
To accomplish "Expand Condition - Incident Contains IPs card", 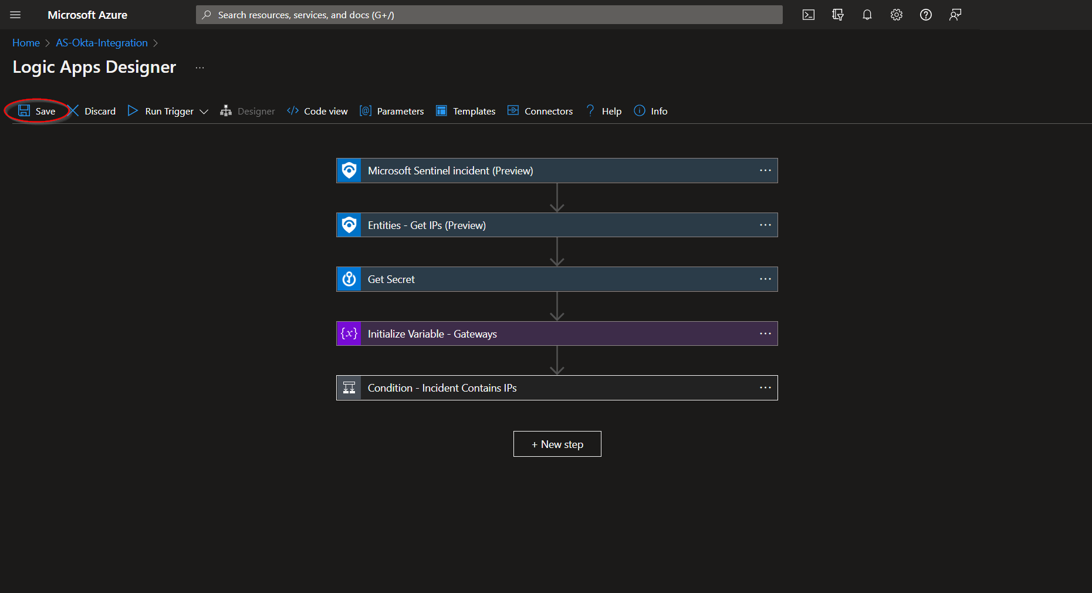I will coord(557,388).
